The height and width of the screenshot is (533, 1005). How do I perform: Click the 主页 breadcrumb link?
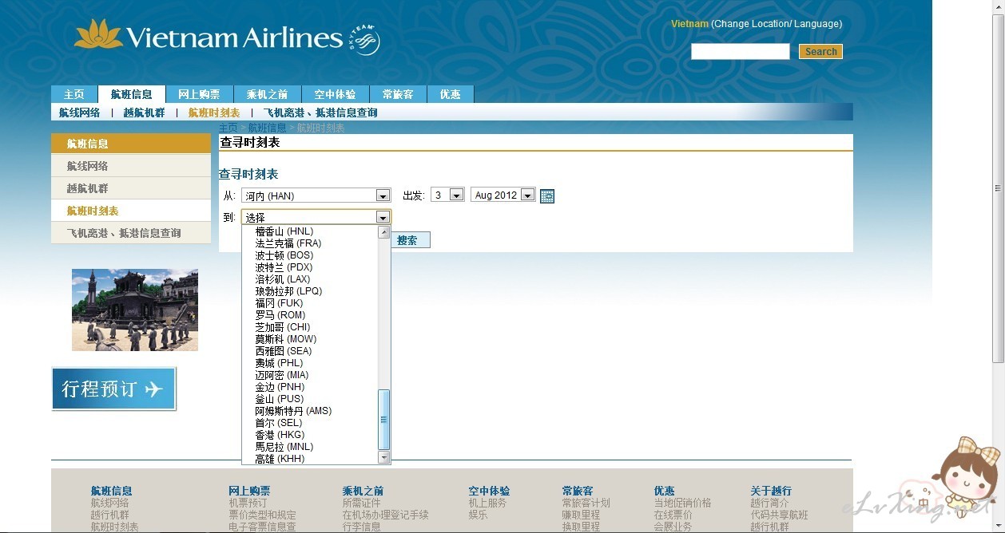point(228,128)
